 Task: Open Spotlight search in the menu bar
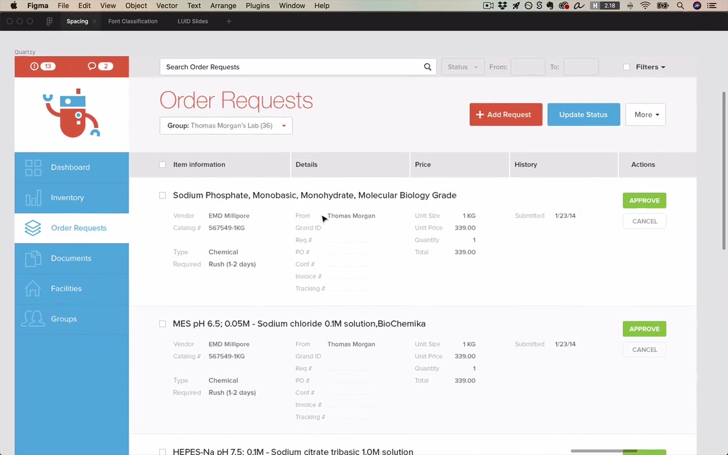coord(680,6)
